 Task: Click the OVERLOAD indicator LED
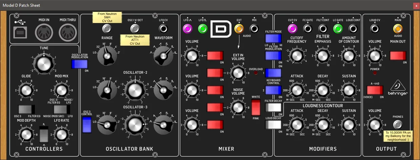tap(256, 73)
